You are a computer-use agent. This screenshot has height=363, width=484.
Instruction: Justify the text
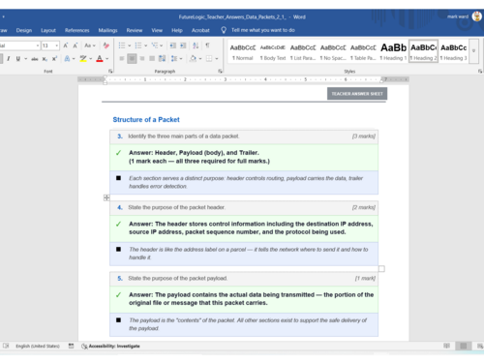(152, 59)
